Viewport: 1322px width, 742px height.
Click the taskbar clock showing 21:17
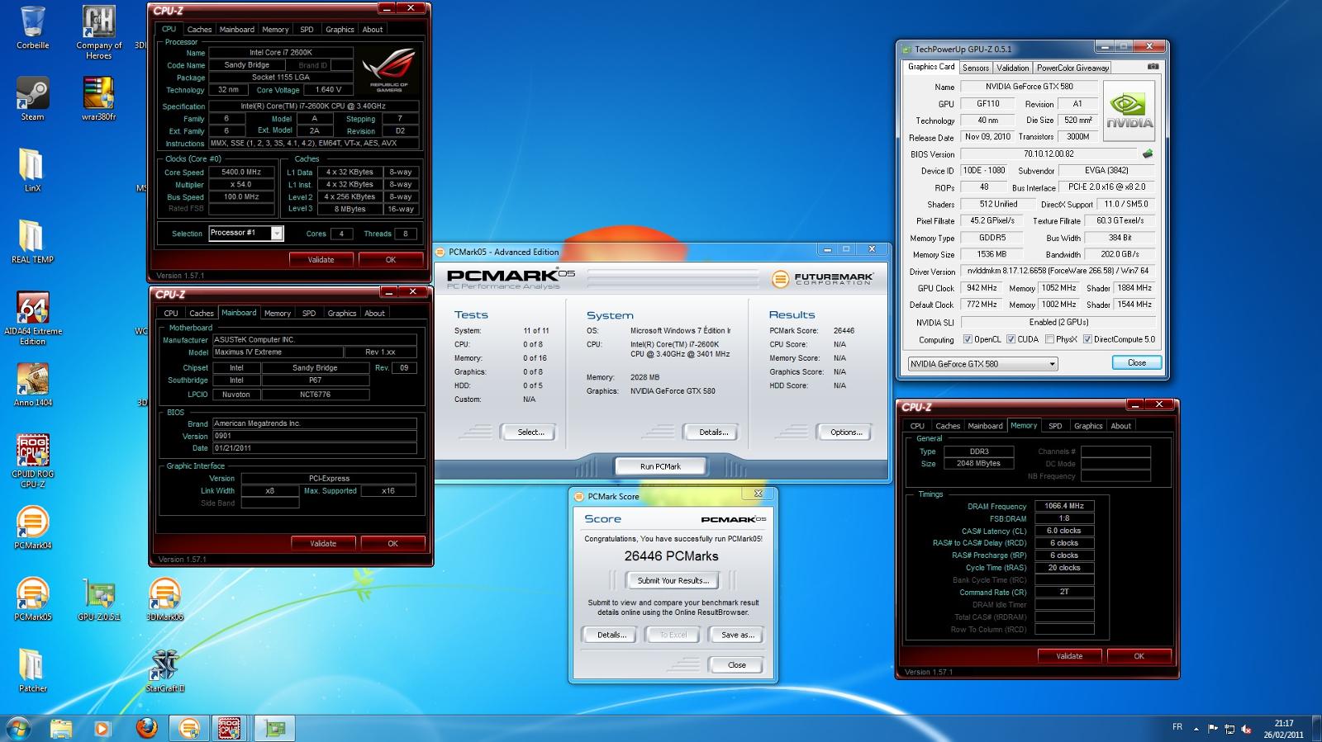pos(1283,729)
